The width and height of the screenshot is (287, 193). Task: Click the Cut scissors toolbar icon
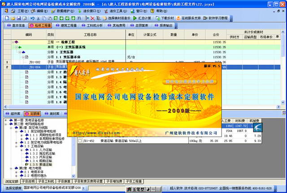point(38,18)
